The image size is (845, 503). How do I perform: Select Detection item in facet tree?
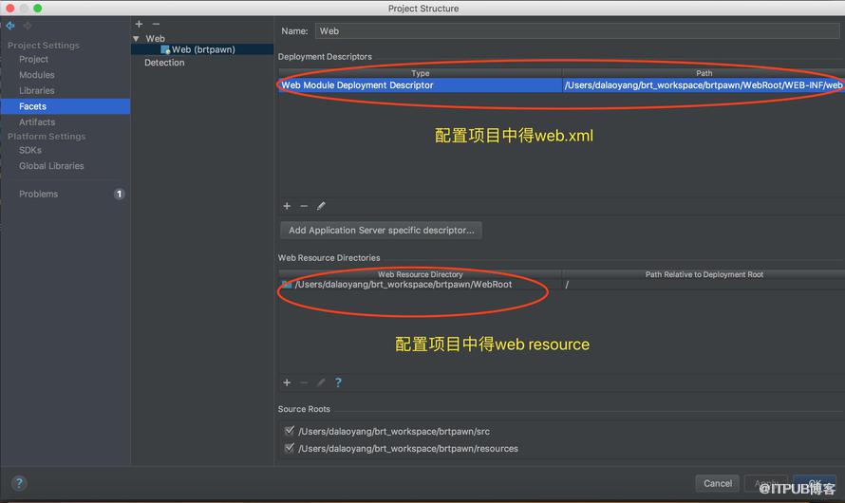[164, 63]
